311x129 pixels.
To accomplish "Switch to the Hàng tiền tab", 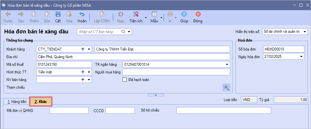I will click(17, 102).
